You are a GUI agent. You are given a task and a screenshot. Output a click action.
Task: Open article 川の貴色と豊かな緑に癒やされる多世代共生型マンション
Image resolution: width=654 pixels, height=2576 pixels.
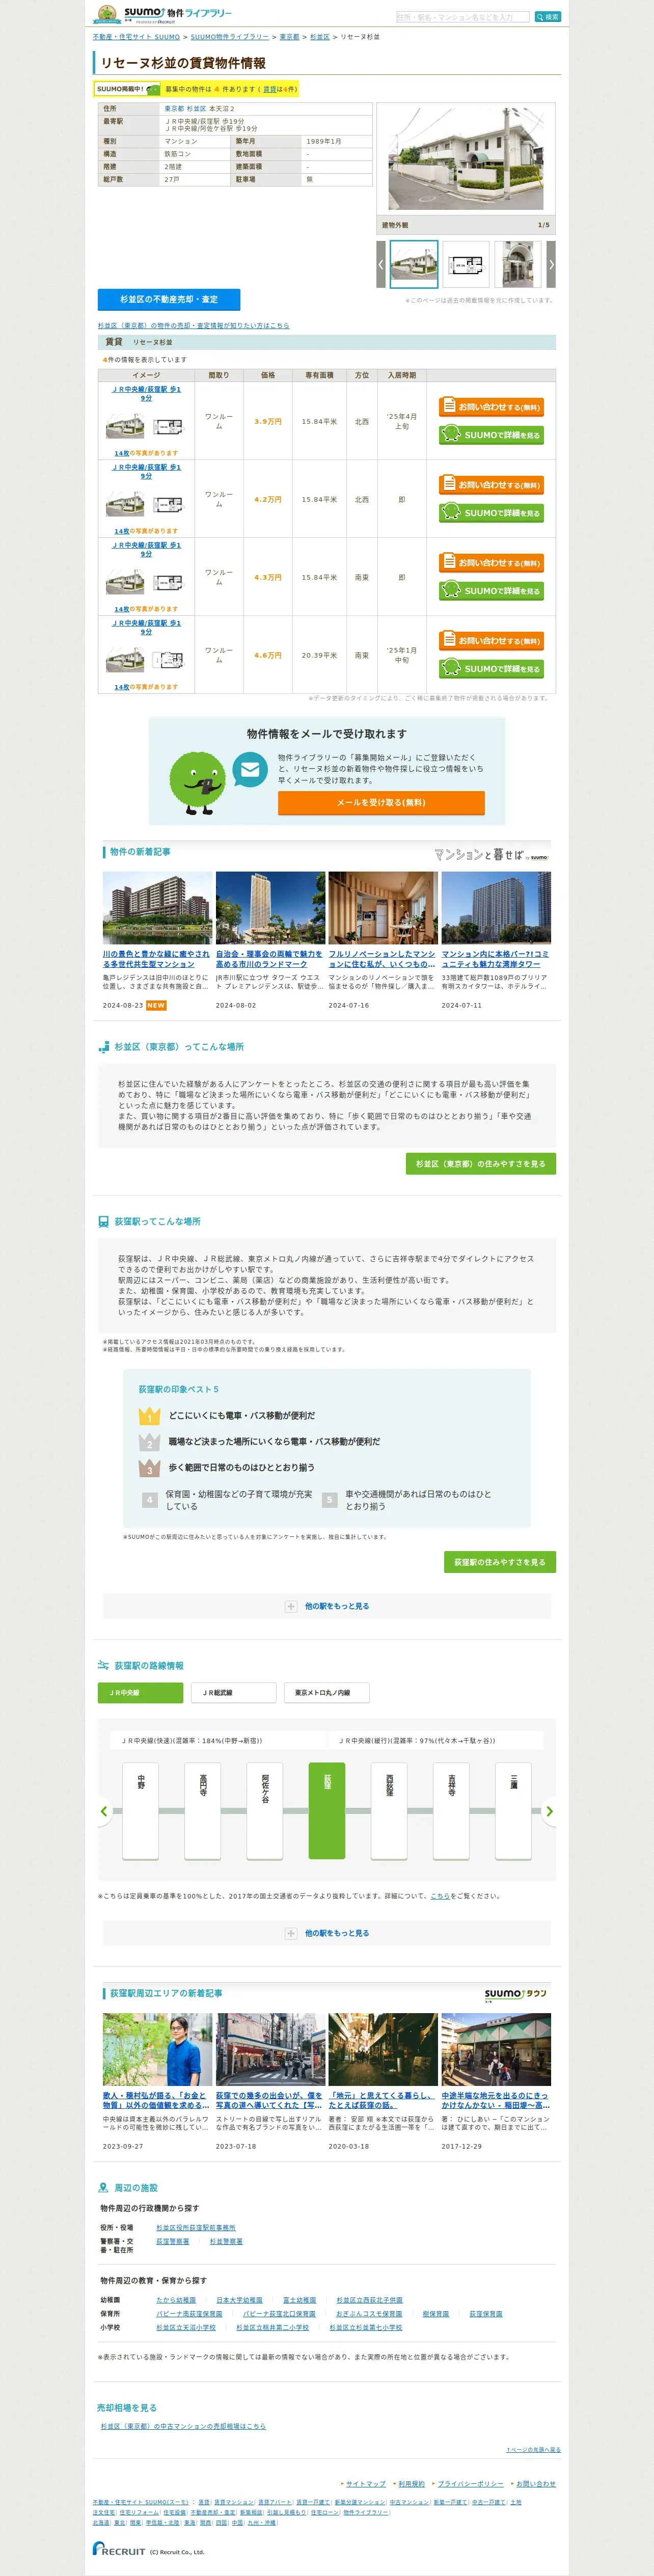[156, 959]
